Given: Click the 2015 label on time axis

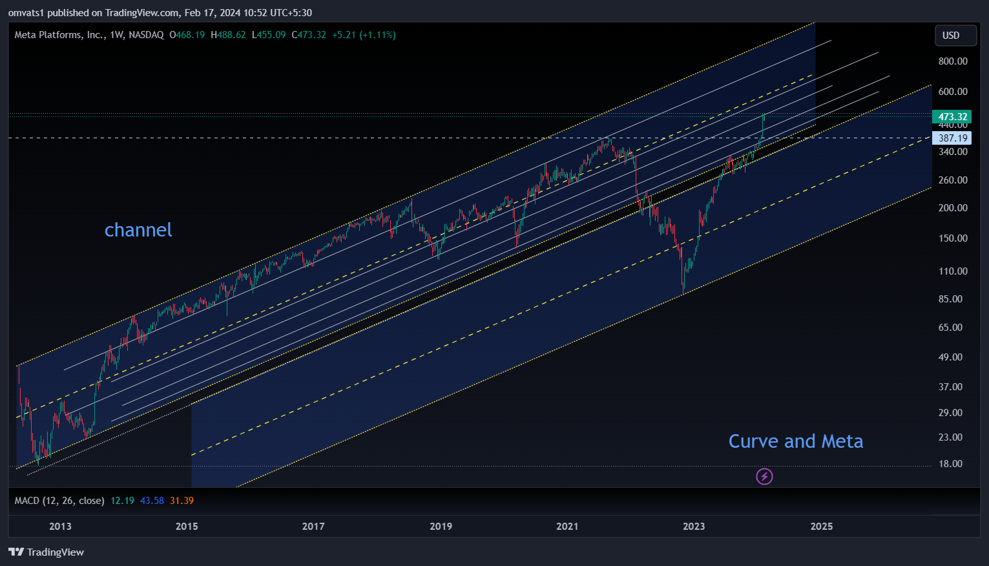Looking at the screenshot, I should click(187, 527).
